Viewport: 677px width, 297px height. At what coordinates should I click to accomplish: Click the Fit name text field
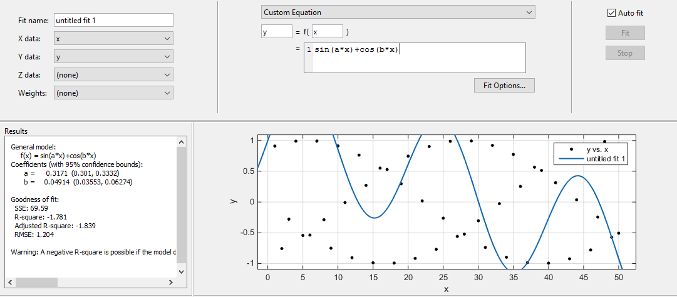pos(113,20)
